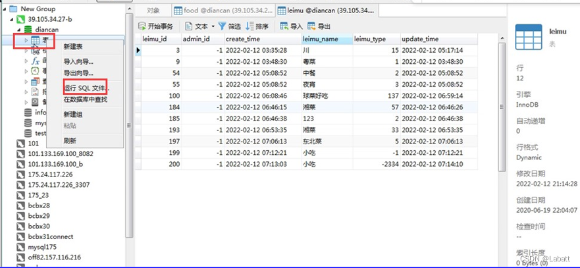
Task: Click the diancan database icon
Action: (28, 29)
